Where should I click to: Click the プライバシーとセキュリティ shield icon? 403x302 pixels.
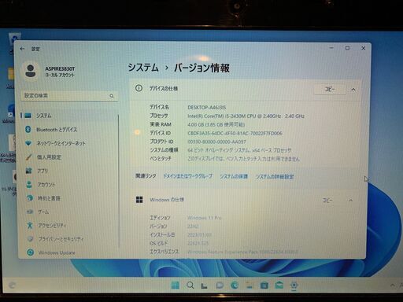coord(30,239)
